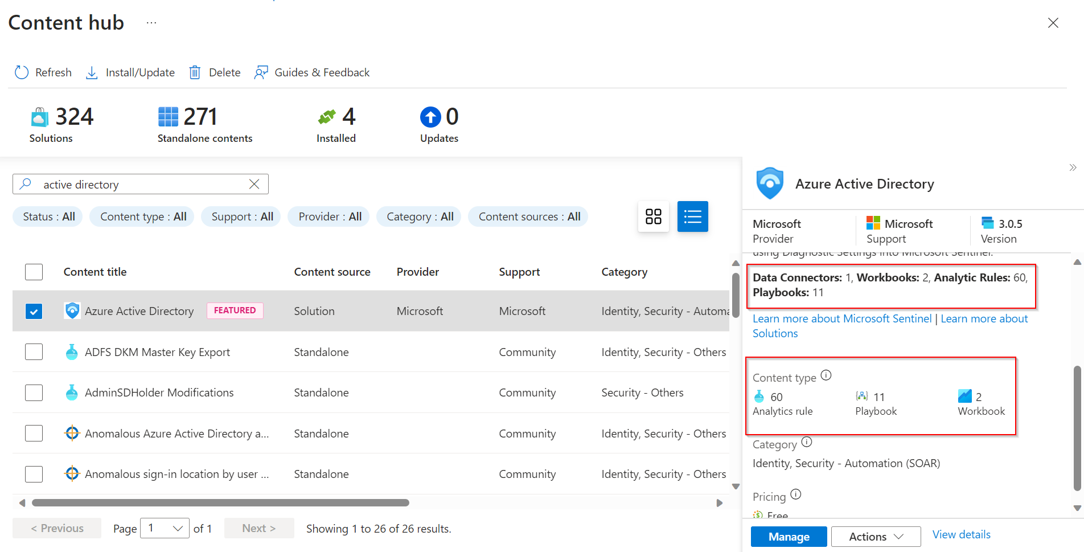This screenshot has width=1084, height=552.
Task: Click the Solutions shopping bag icon
Action: [x=40, y=117]
